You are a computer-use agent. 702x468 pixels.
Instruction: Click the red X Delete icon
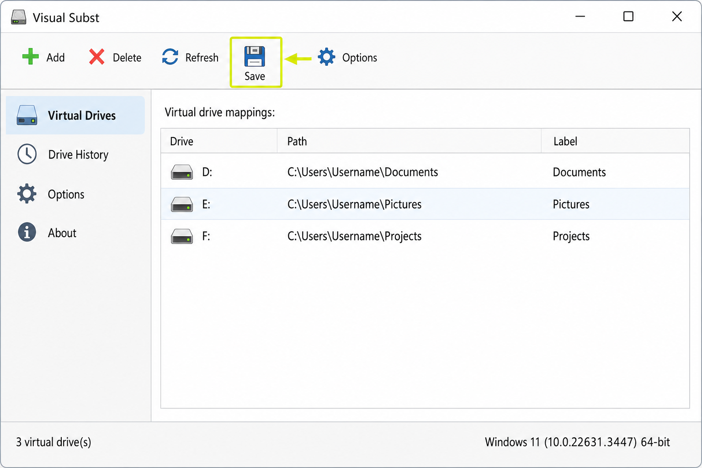point(97,57)
